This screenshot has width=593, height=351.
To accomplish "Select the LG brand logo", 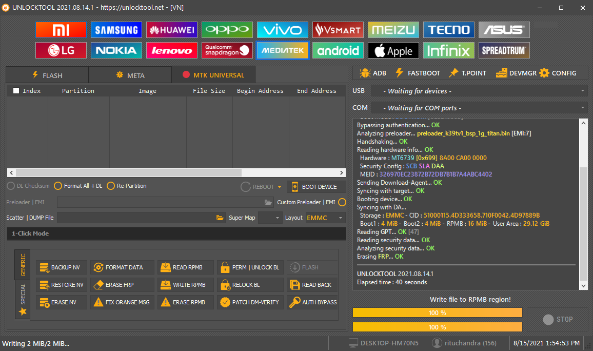I will click(61, 50).
